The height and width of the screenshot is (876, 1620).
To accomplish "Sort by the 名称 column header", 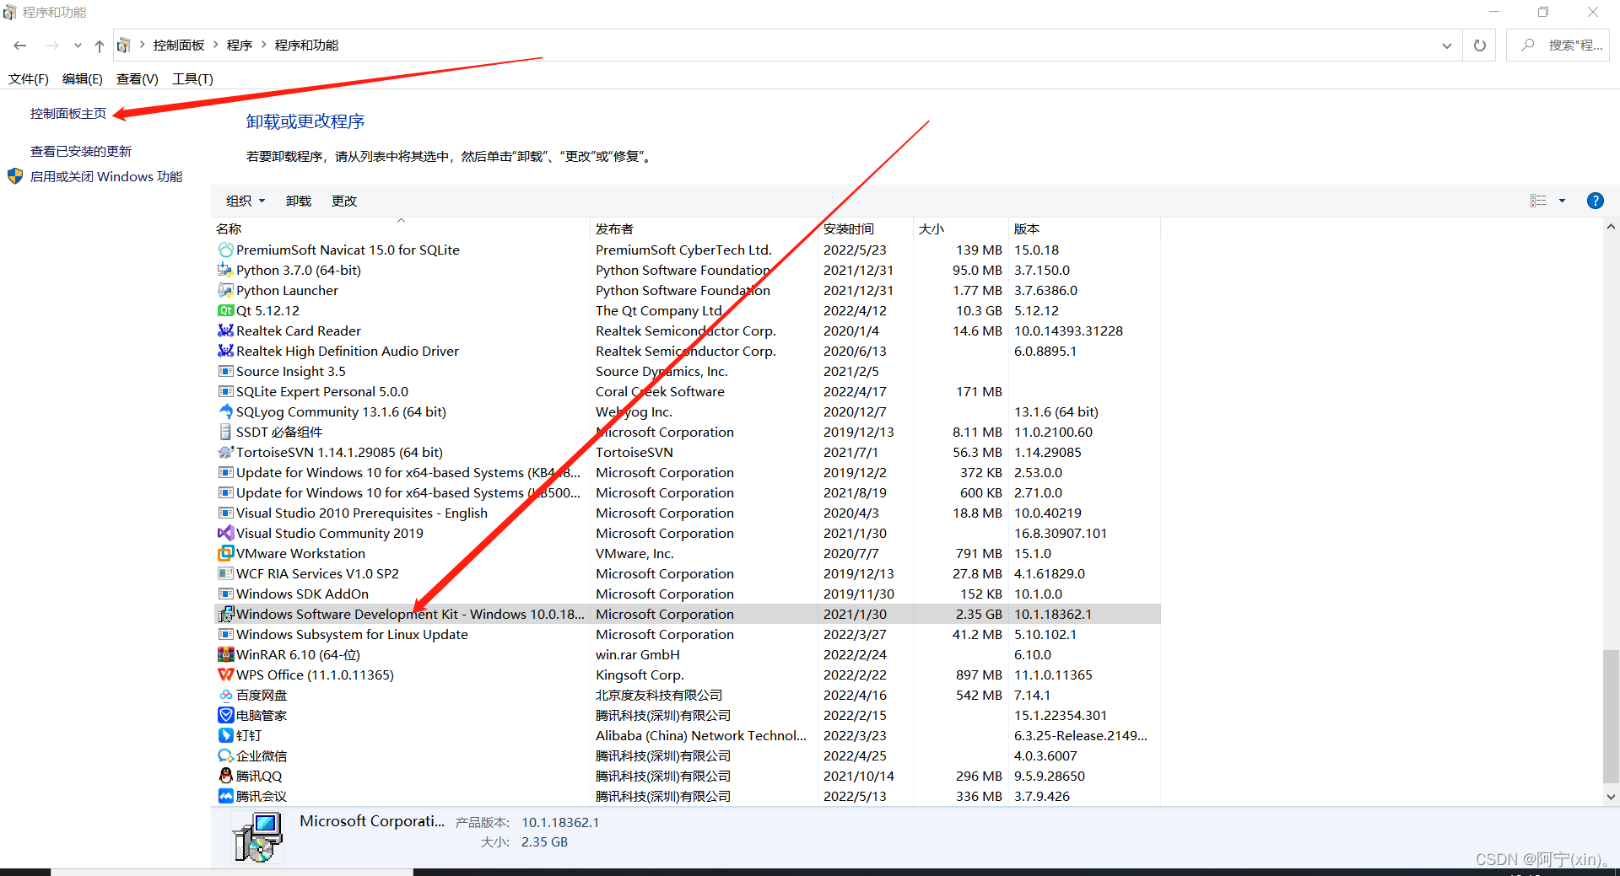I will (x=401, y=228).
